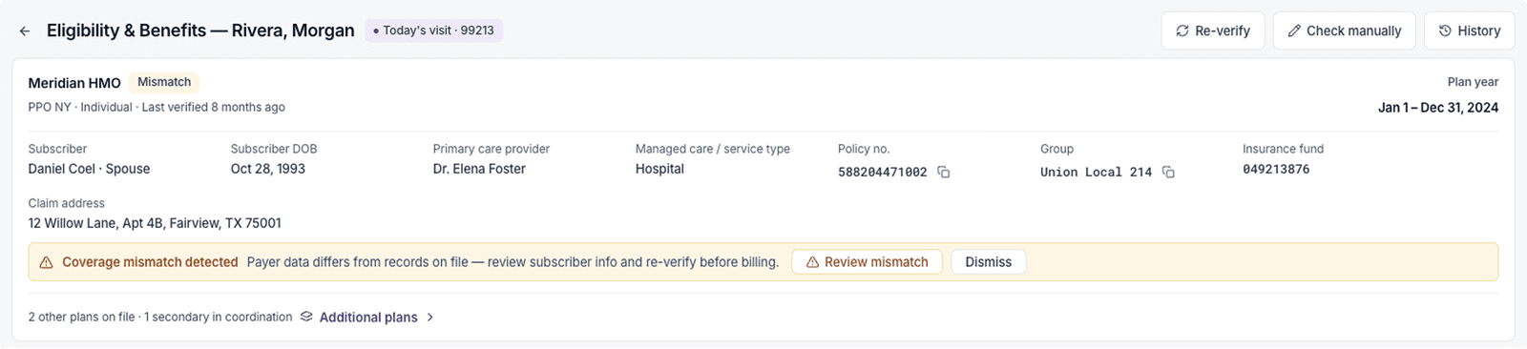Image resolution: width=1527 pixels, height=349 pixels.
Task: Click the stacked layers icon beside Additional plans
Action: [x=306, y=317]
